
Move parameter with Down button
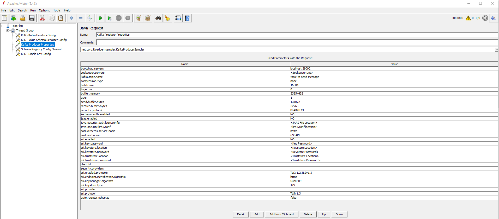[x=339, y=214]
